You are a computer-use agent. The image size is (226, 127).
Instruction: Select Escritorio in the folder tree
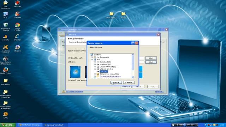97,55
